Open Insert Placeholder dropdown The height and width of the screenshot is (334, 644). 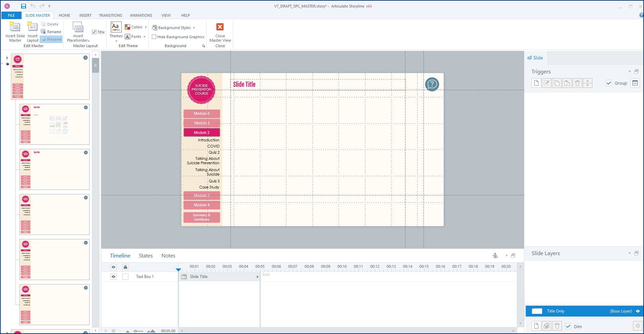coord(78,32)
